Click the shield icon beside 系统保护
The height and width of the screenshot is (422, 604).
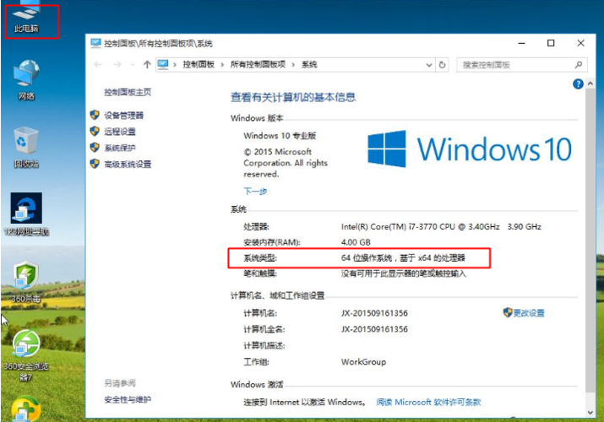95,148
